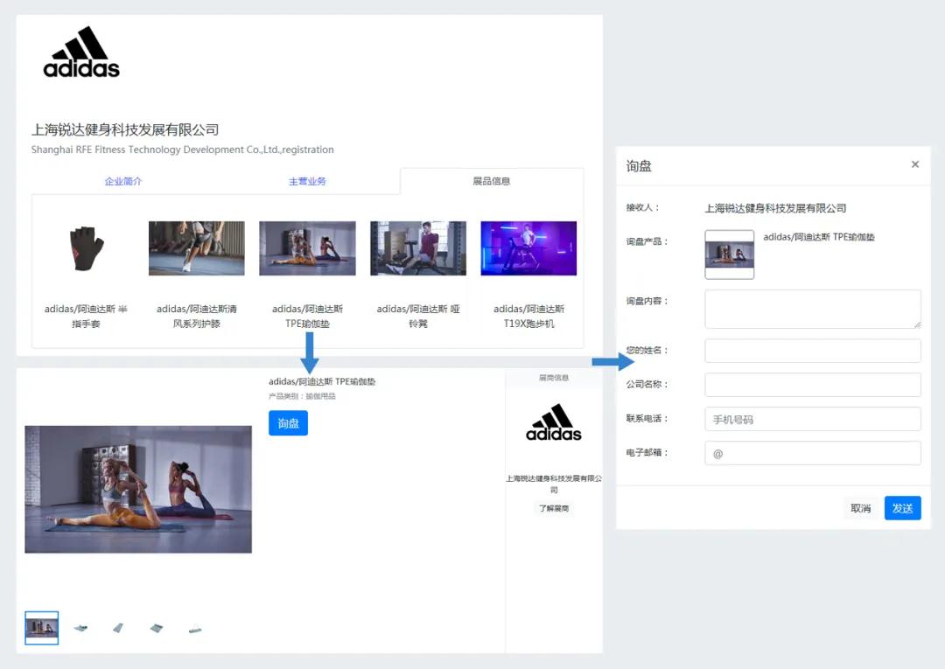Open the half-finger glove product image
Screen dimensions: 945x669
click(86, 248)
